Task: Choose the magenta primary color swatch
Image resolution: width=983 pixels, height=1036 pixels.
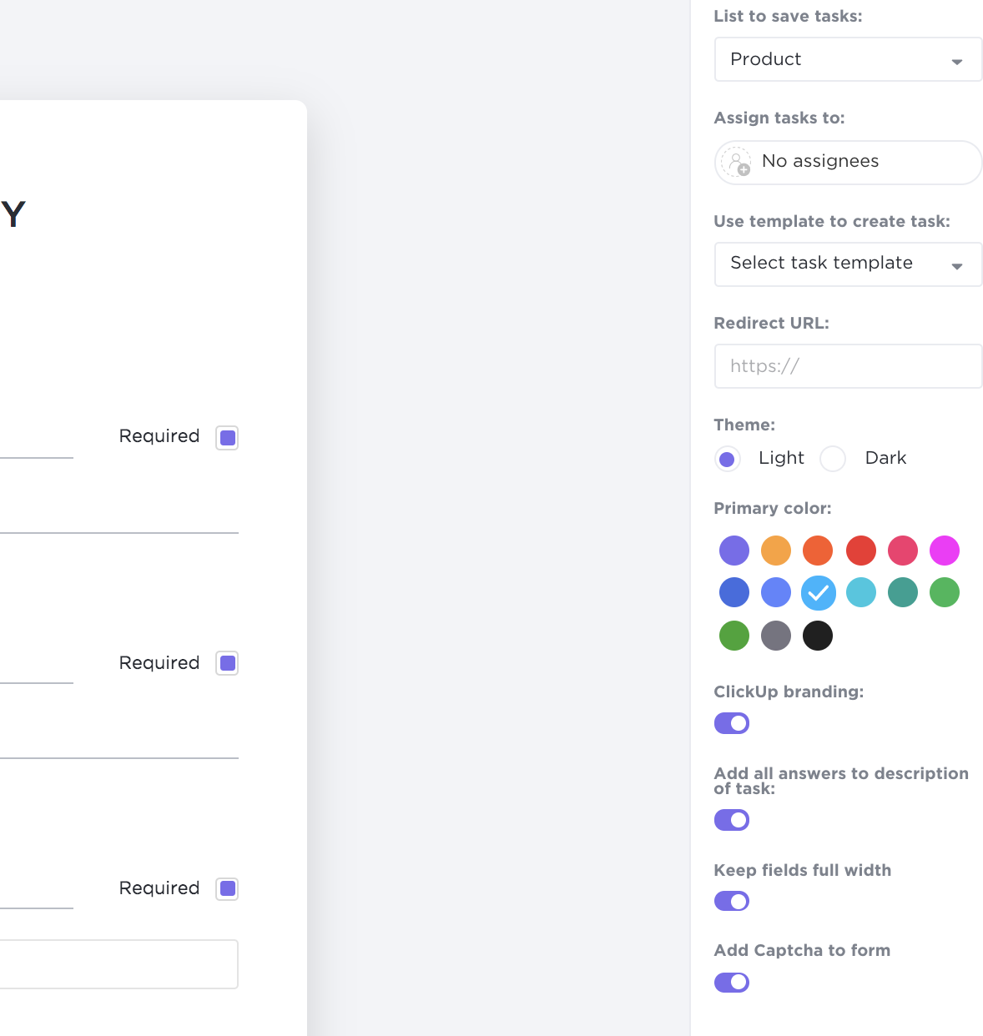Action: 945,551
